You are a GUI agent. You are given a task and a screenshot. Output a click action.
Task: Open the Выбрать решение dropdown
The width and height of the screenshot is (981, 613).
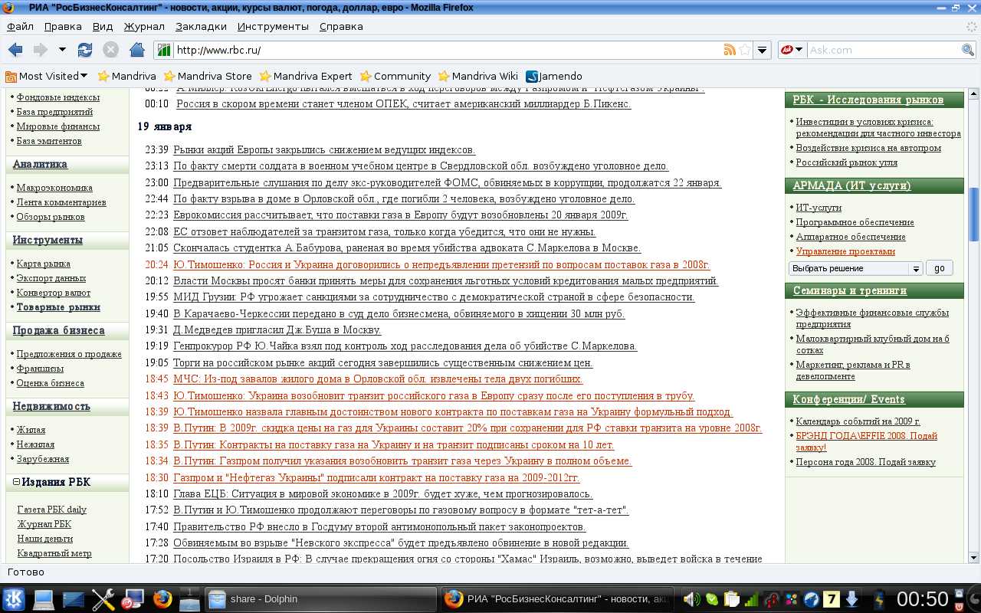[855, 268]
